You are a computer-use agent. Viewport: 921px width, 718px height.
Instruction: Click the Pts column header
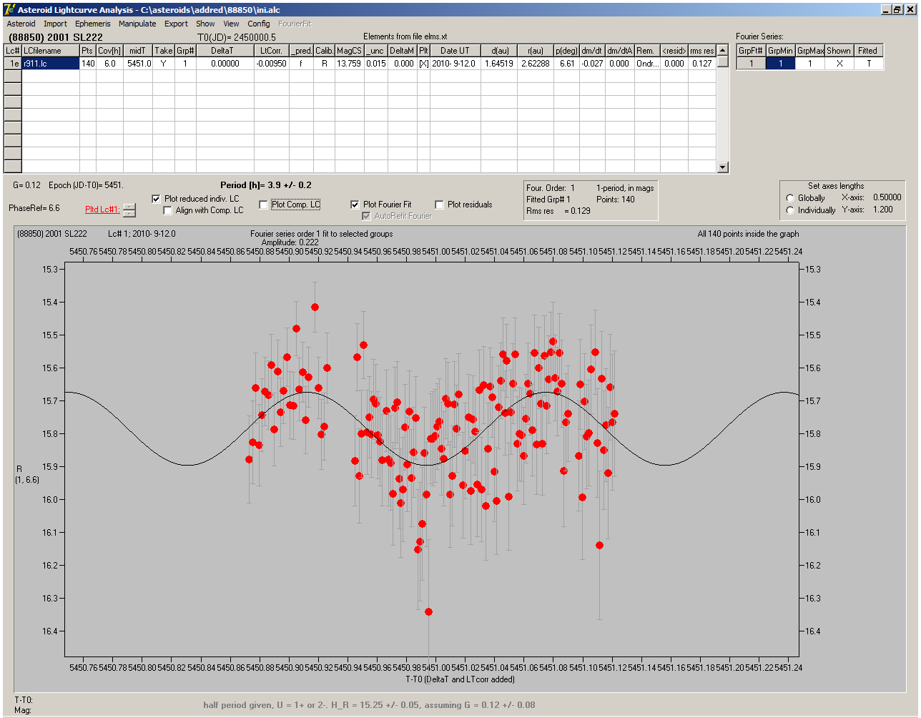click(87, 51)
